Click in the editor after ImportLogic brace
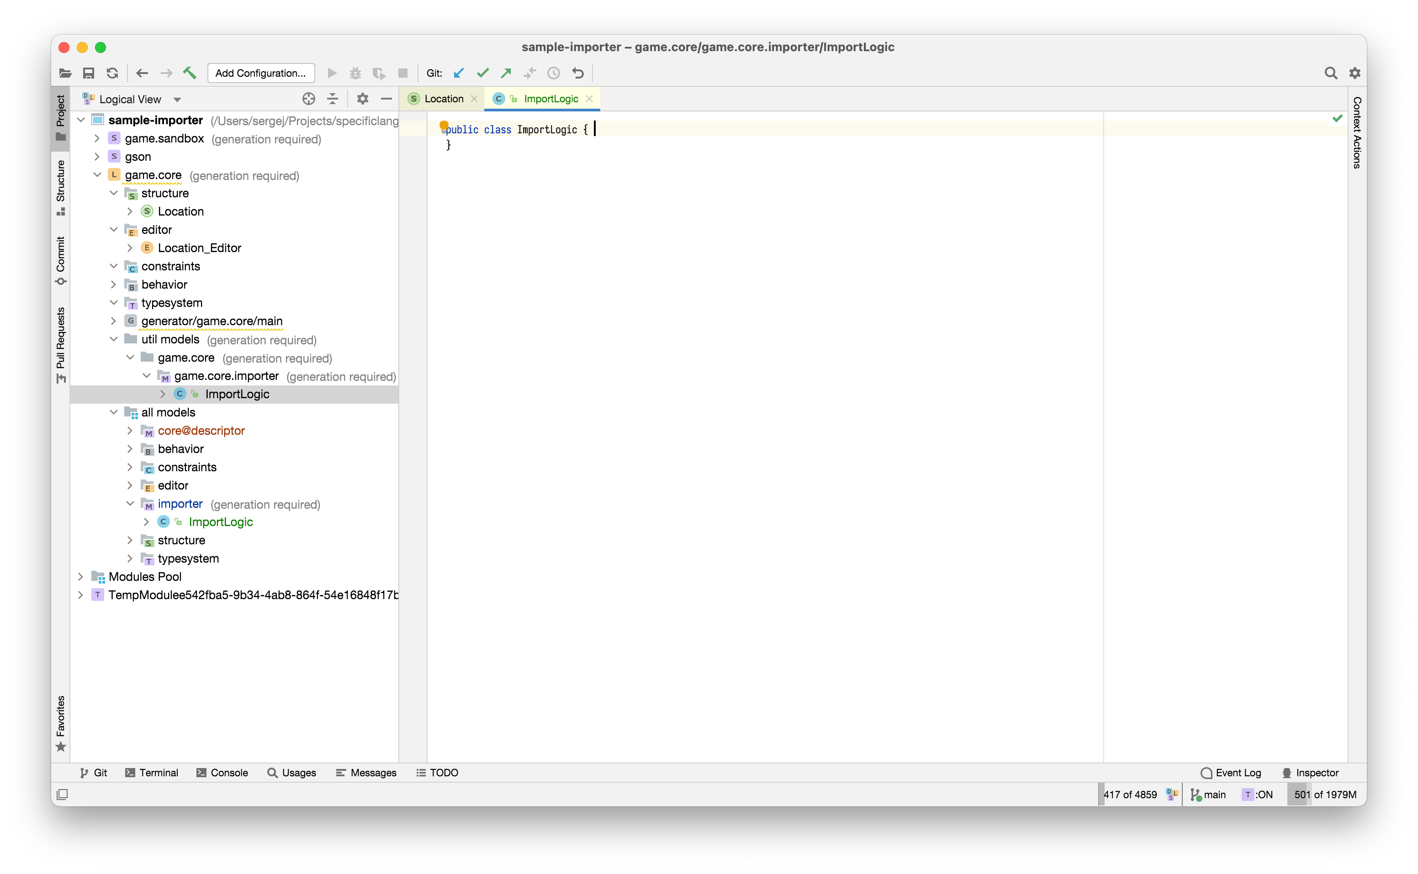The width and height of the screenshot is (1418, 874). point(595,130)
